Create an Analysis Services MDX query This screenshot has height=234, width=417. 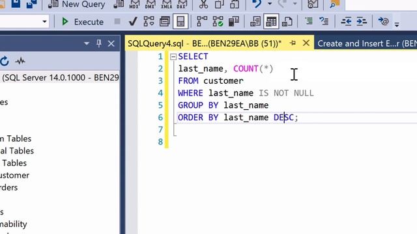click(134, 4)
